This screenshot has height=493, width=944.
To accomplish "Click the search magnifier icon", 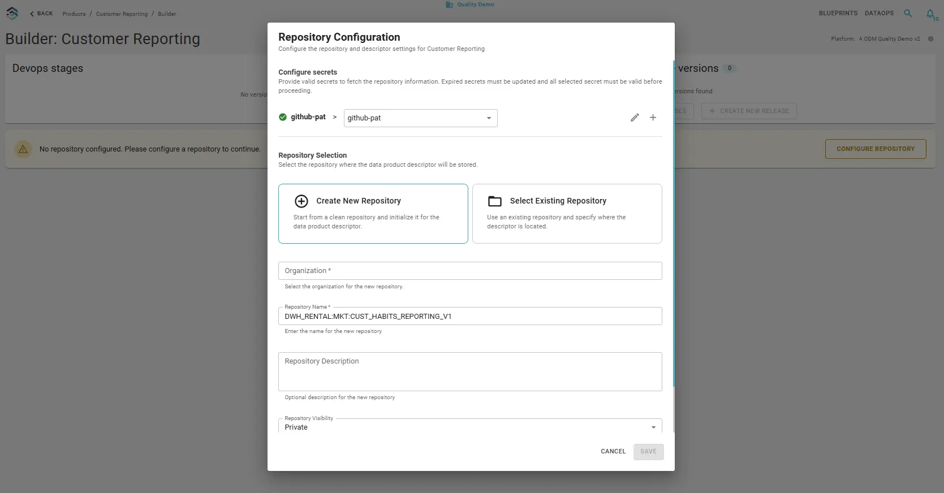I will (x=908, y=13).
